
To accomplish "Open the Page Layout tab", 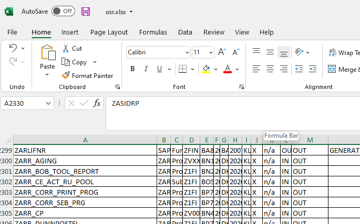I will 109,32.
